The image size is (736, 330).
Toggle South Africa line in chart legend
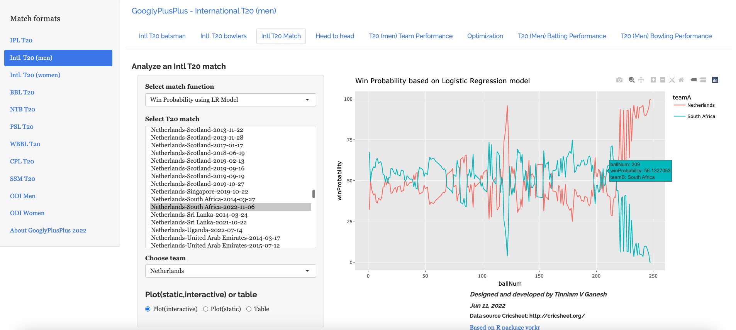(x=701, y=116)
